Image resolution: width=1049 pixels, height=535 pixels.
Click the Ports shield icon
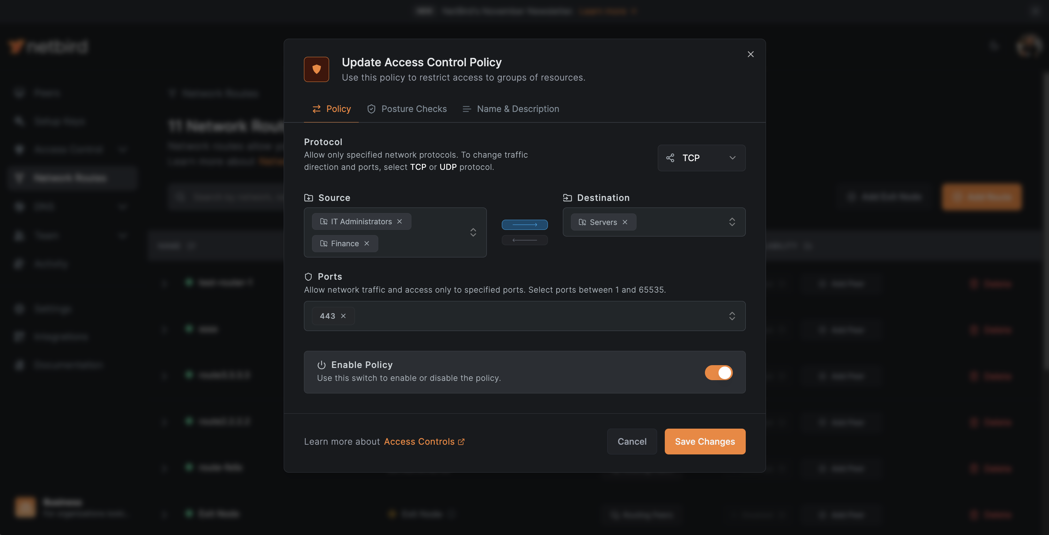pos(308,276)
